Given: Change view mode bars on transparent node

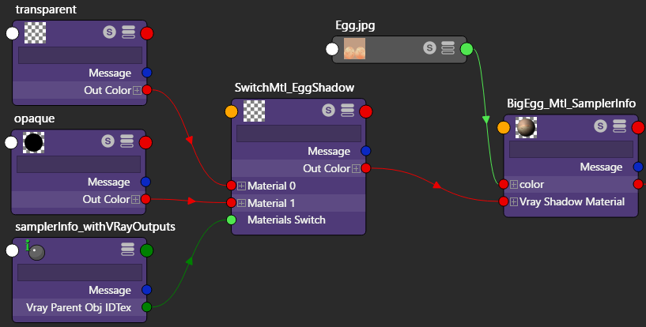Looking at the screenshot, I should click(129, 32).
